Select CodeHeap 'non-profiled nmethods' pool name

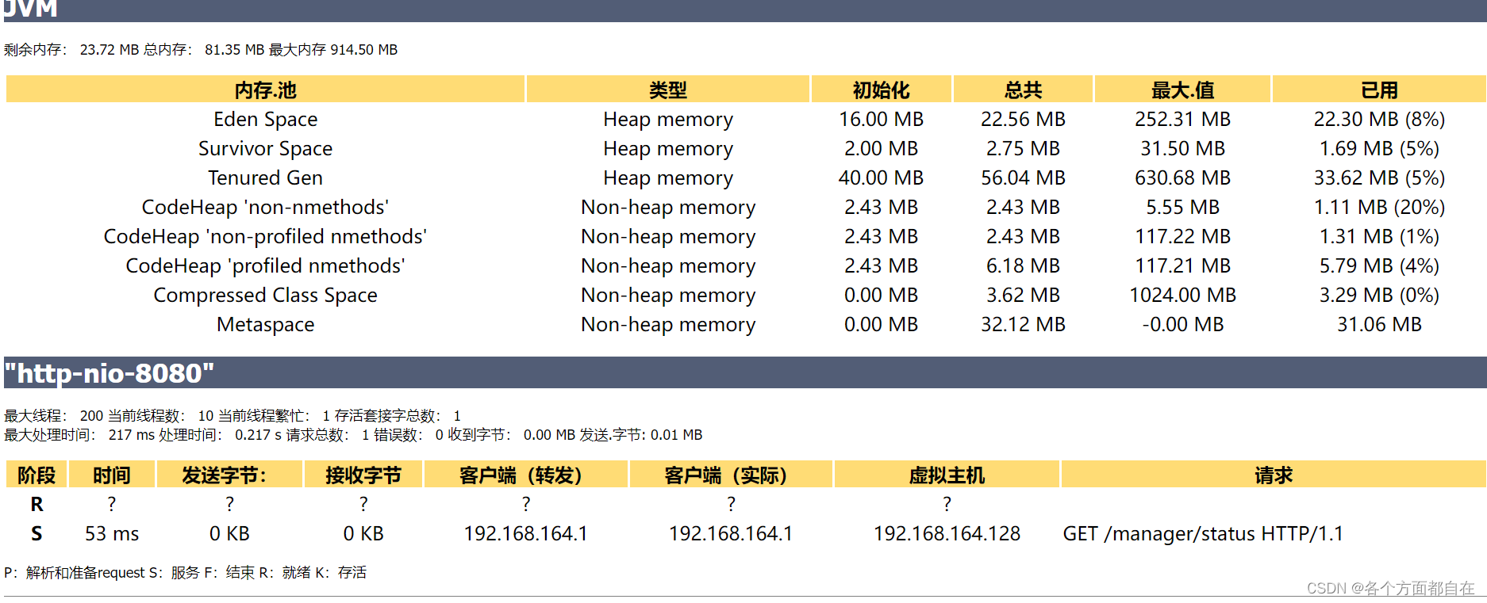click(x=265, y=236)
